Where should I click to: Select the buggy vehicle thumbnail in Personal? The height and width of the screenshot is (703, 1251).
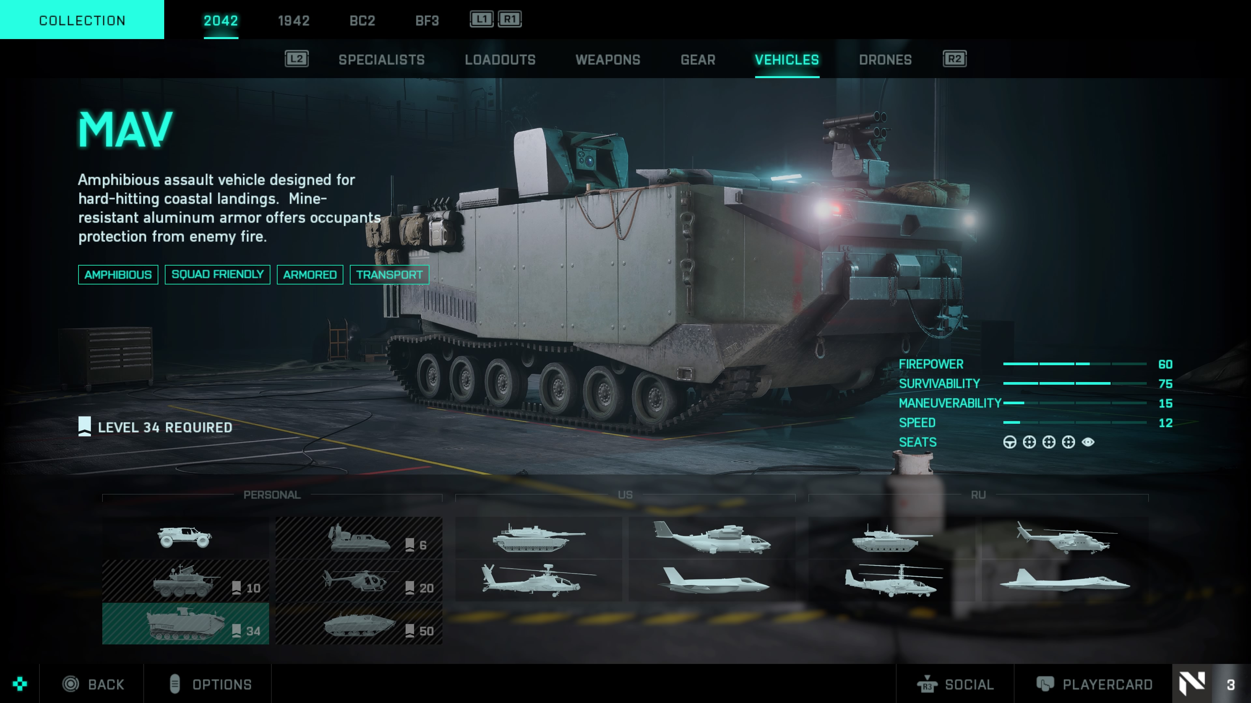coord(185,538)
